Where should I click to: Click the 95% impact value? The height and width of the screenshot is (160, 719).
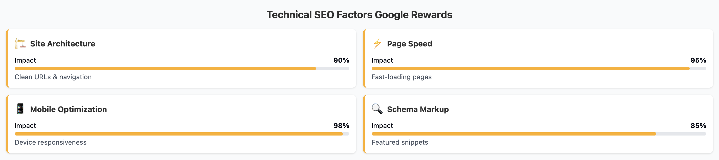click(698, 60)
